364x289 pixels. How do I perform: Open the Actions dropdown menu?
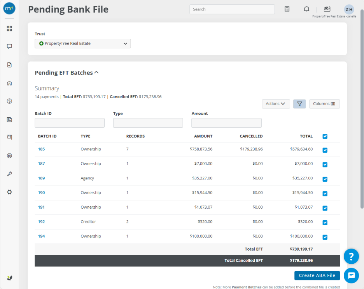pos(276,104)
